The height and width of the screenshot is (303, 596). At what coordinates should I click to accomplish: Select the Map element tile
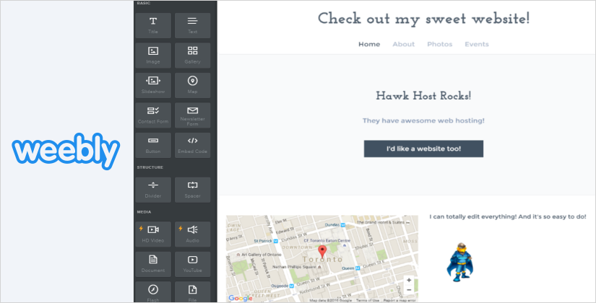tap(192, 85)
